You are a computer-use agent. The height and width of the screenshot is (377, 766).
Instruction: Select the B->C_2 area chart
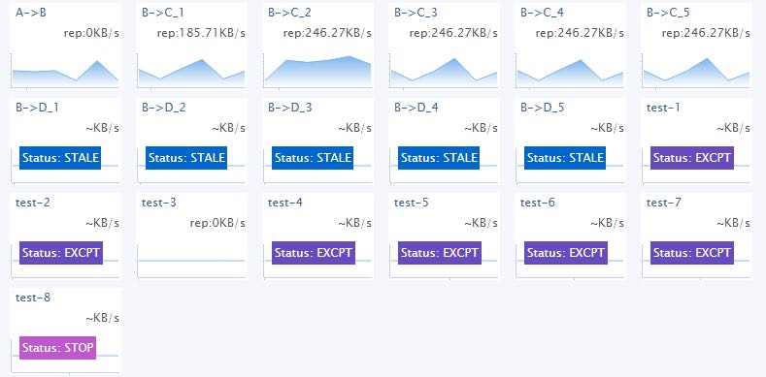(317, 71)
